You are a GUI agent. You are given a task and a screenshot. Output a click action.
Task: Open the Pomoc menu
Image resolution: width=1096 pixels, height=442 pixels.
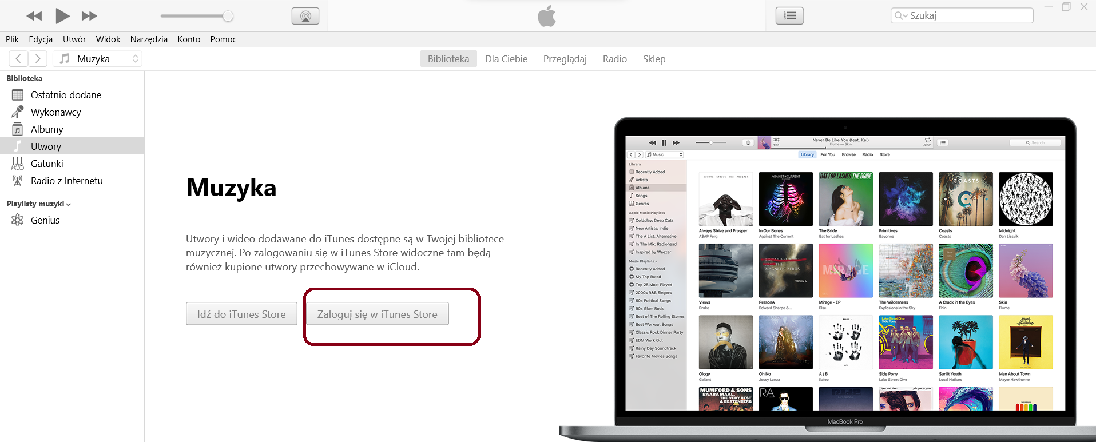click(223, 39)
